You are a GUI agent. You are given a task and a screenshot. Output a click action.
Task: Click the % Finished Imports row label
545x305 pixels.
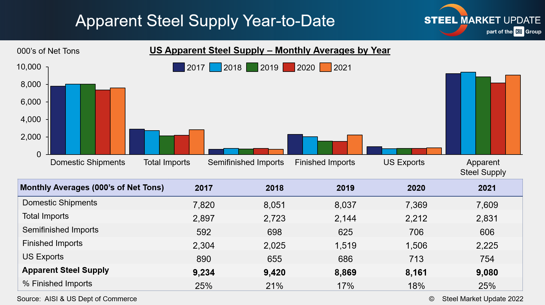[x=57, y=284]
